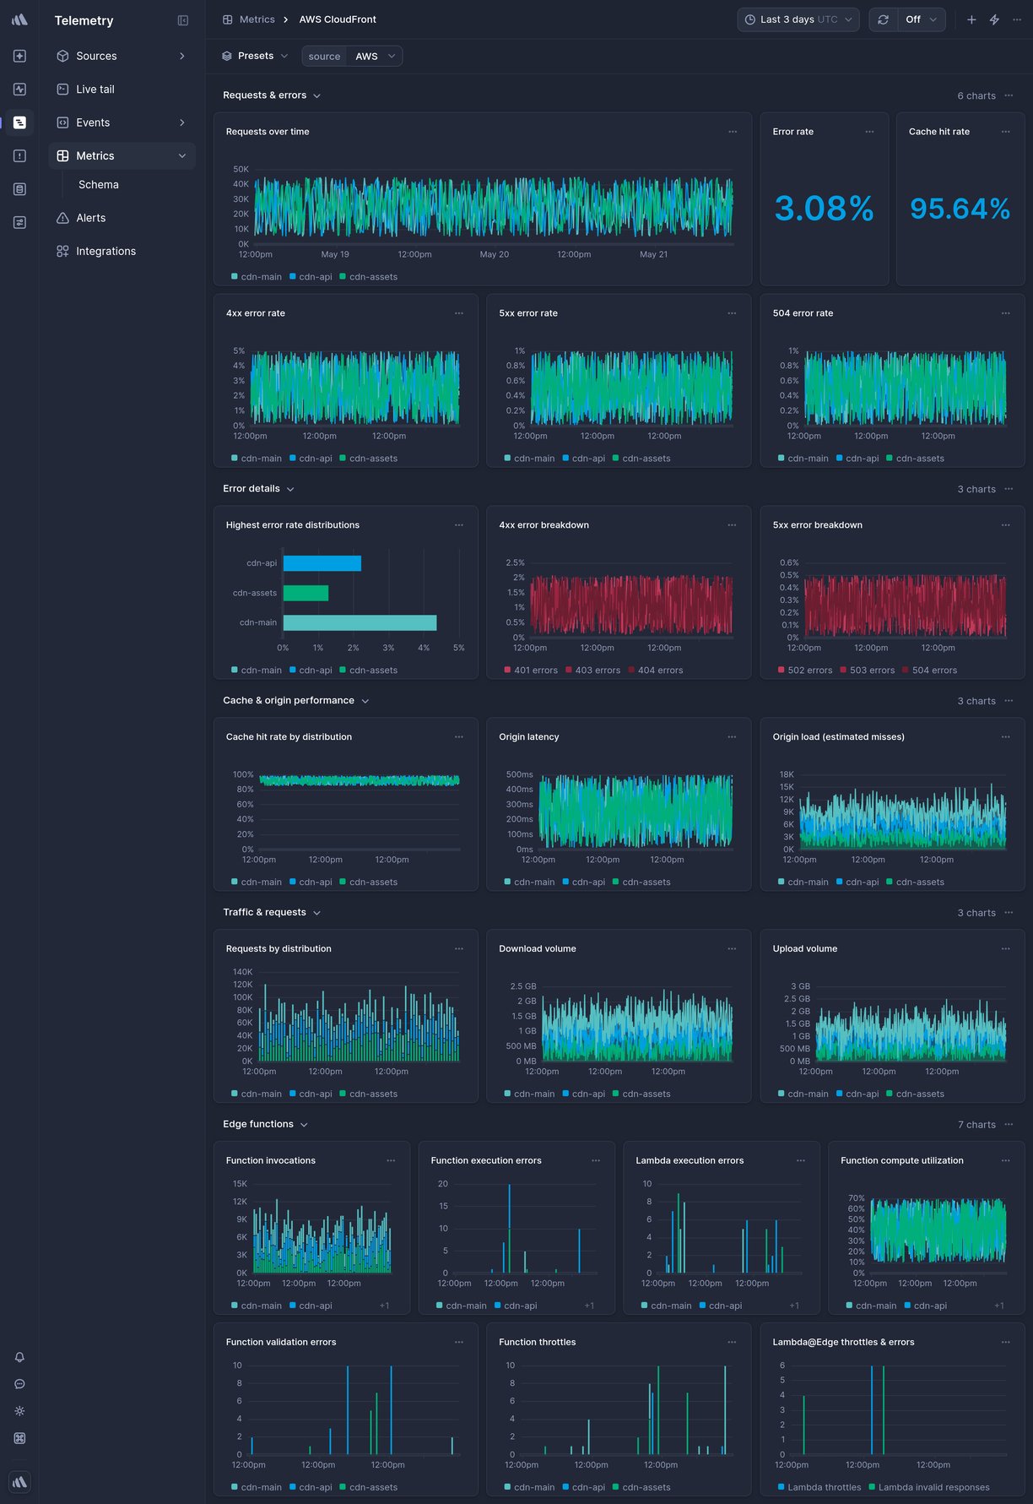The width and height of the screenshot is (1033, 1504).
Task: Open Sources in the sidebar
Action: pyautogui.click(x=122, y=56)
